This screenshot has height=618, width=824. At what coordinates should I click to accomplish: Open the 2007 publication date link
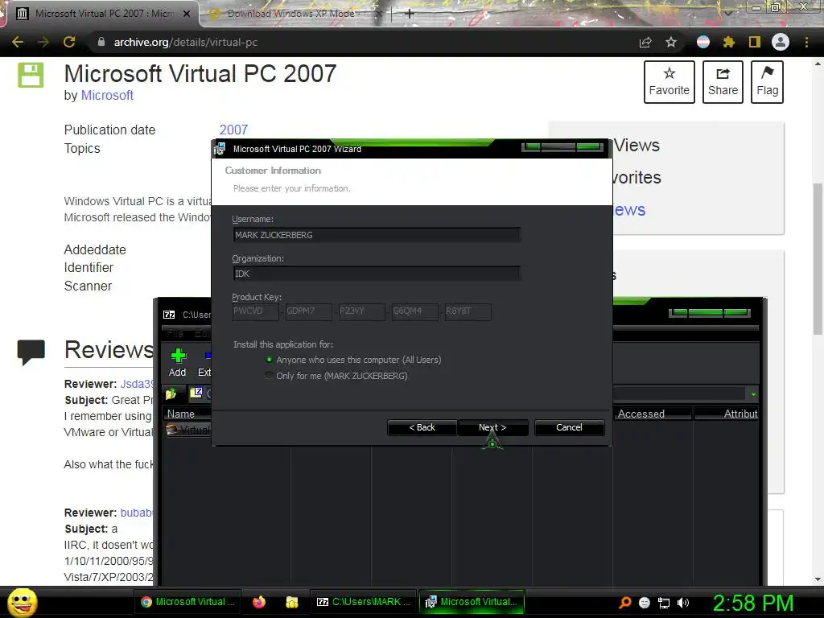[233, 130]
